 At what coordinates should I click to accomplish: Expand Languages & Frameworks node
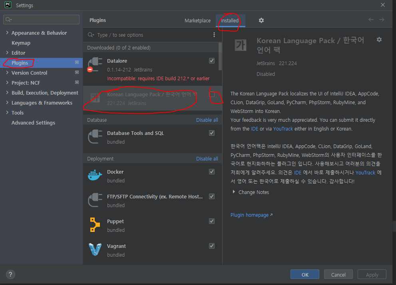tap(7, 103)
